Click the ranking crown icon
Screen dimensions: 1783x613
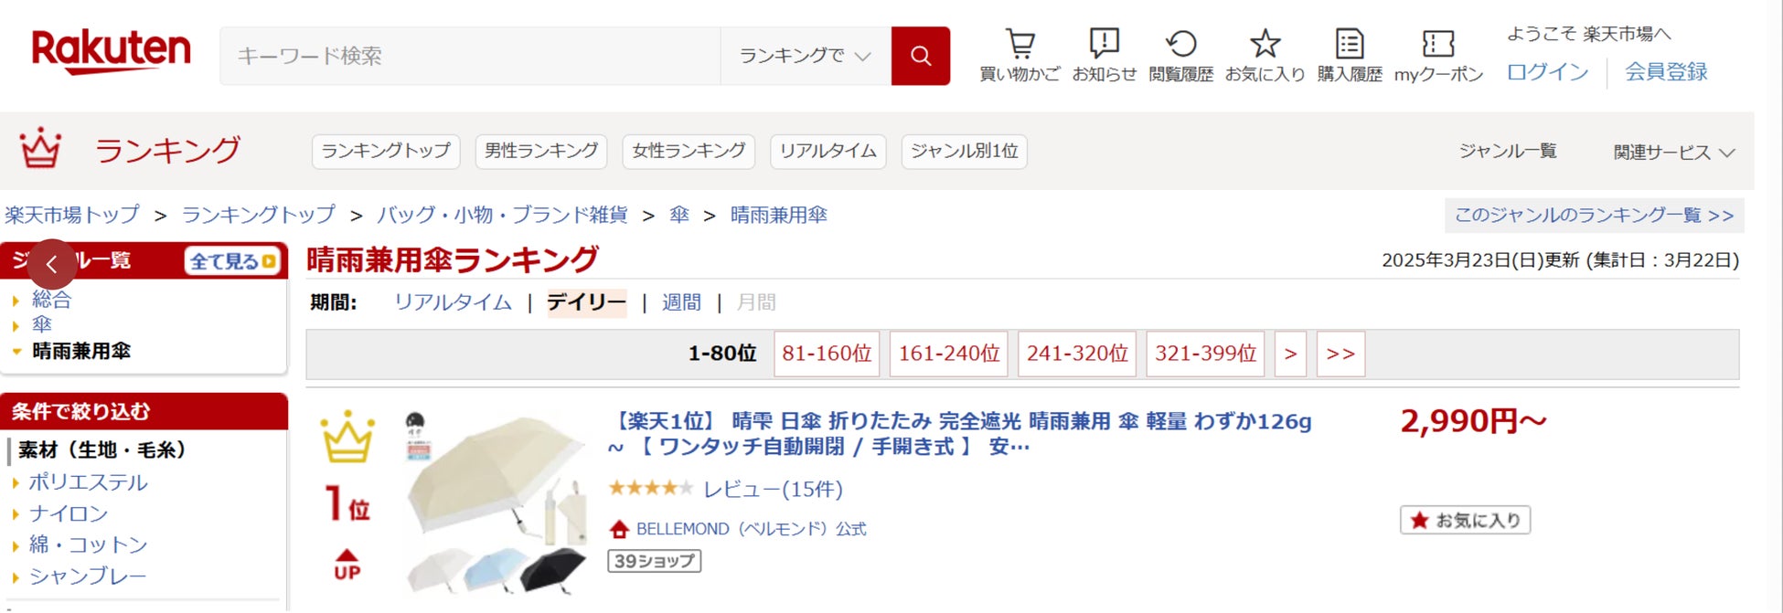(x=40, y=149)
